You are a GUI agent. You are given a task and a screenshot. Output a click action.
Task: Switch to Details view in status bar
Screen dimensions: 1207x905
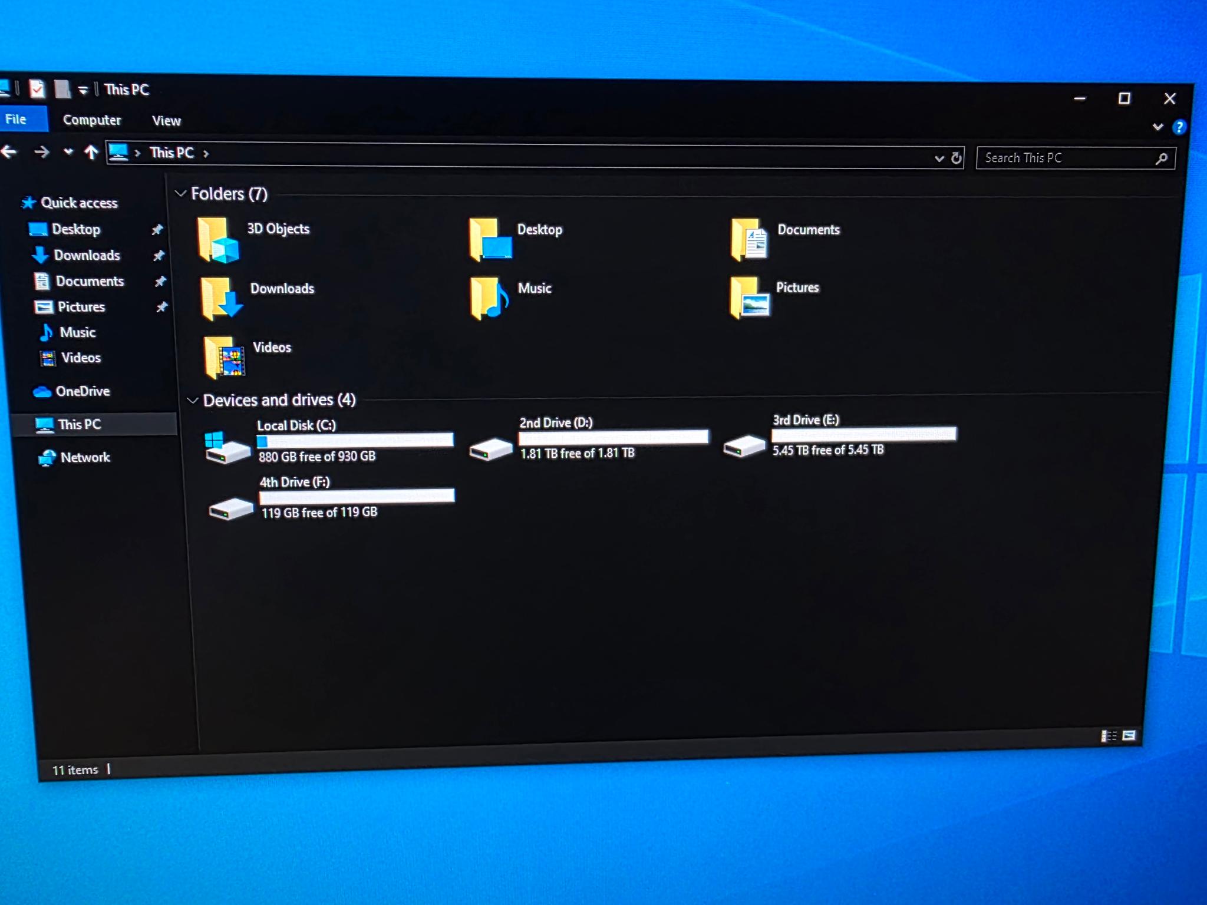(1109, 735)
